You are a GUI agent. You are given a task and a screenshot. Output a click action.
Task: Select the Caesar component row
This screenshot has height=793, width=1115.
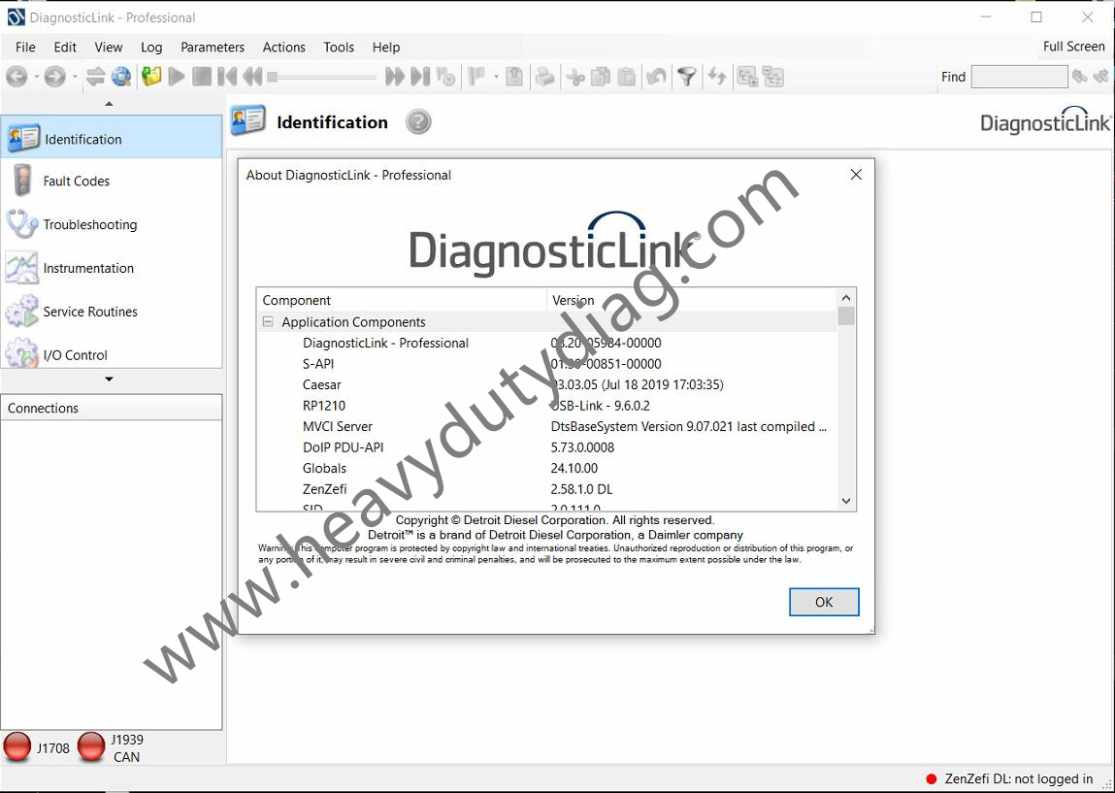[x=547, y=384]
